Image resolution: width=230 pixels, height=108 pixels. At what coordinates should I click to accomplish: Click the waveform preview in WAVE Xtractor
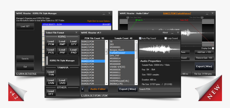tap(160, 49)
